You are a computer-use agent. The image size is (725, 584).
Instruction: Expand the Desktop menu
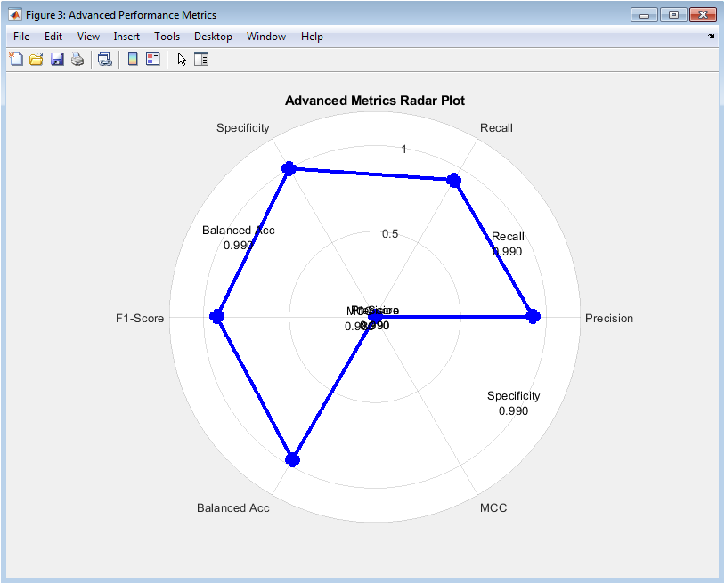coord(213,36)
